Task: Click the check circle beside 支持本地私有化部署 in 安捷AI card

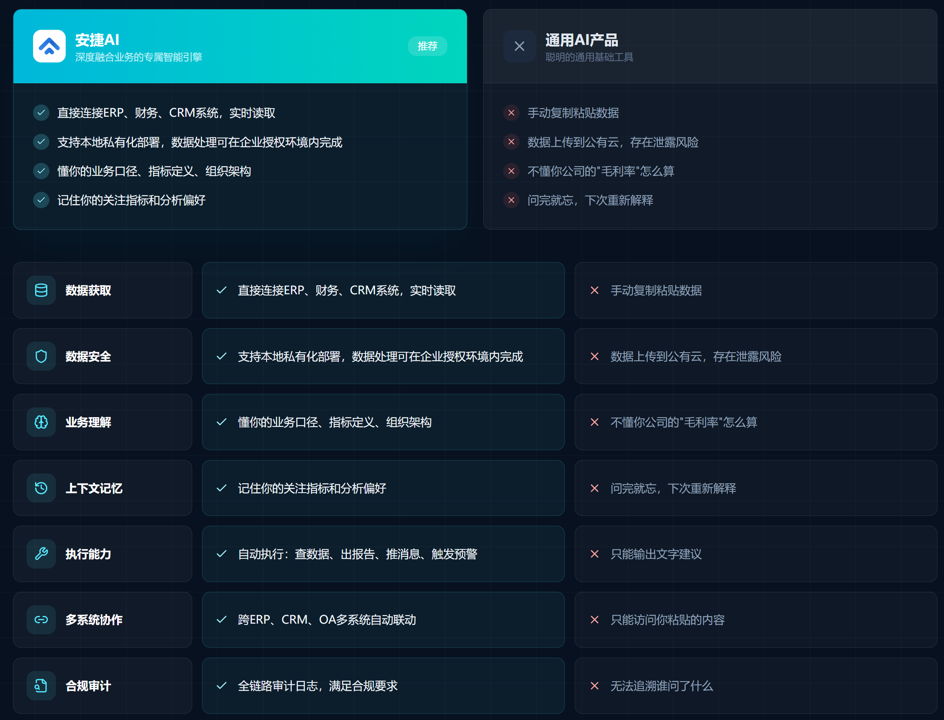Action: pyautogui.click(x=41, y=142)
